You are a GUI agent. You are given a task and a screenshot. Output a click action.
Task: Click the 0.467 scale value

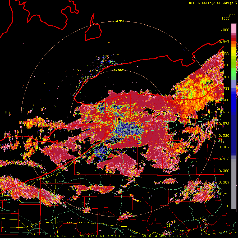pyautogui.click(x=224, y=147)
